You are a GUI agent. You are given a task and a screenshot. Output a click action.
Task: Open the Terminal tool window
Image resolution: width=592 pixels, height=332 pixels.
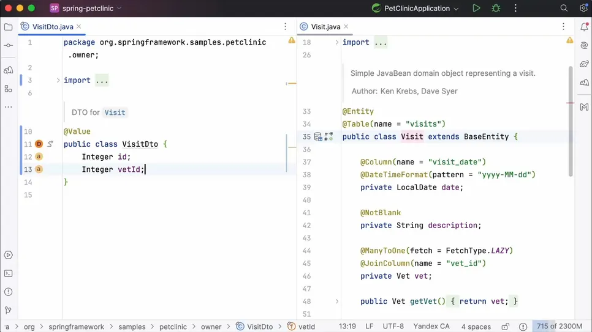click(9, 273)
